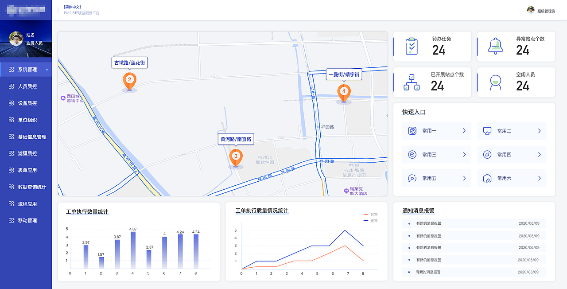Viewport: 567px width, 289px height.
Task: Click the 快速入口 section heading
Action: [x=414, y=112]
